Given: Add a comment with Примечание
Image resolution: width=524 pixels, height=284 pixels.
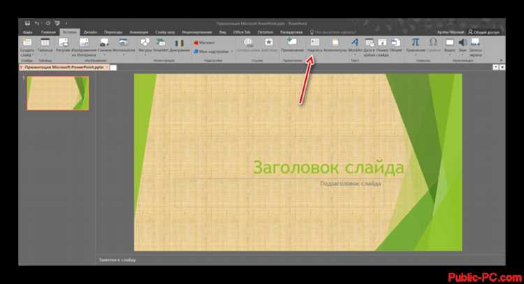Looking at the screenshot, I should point(292,45).
